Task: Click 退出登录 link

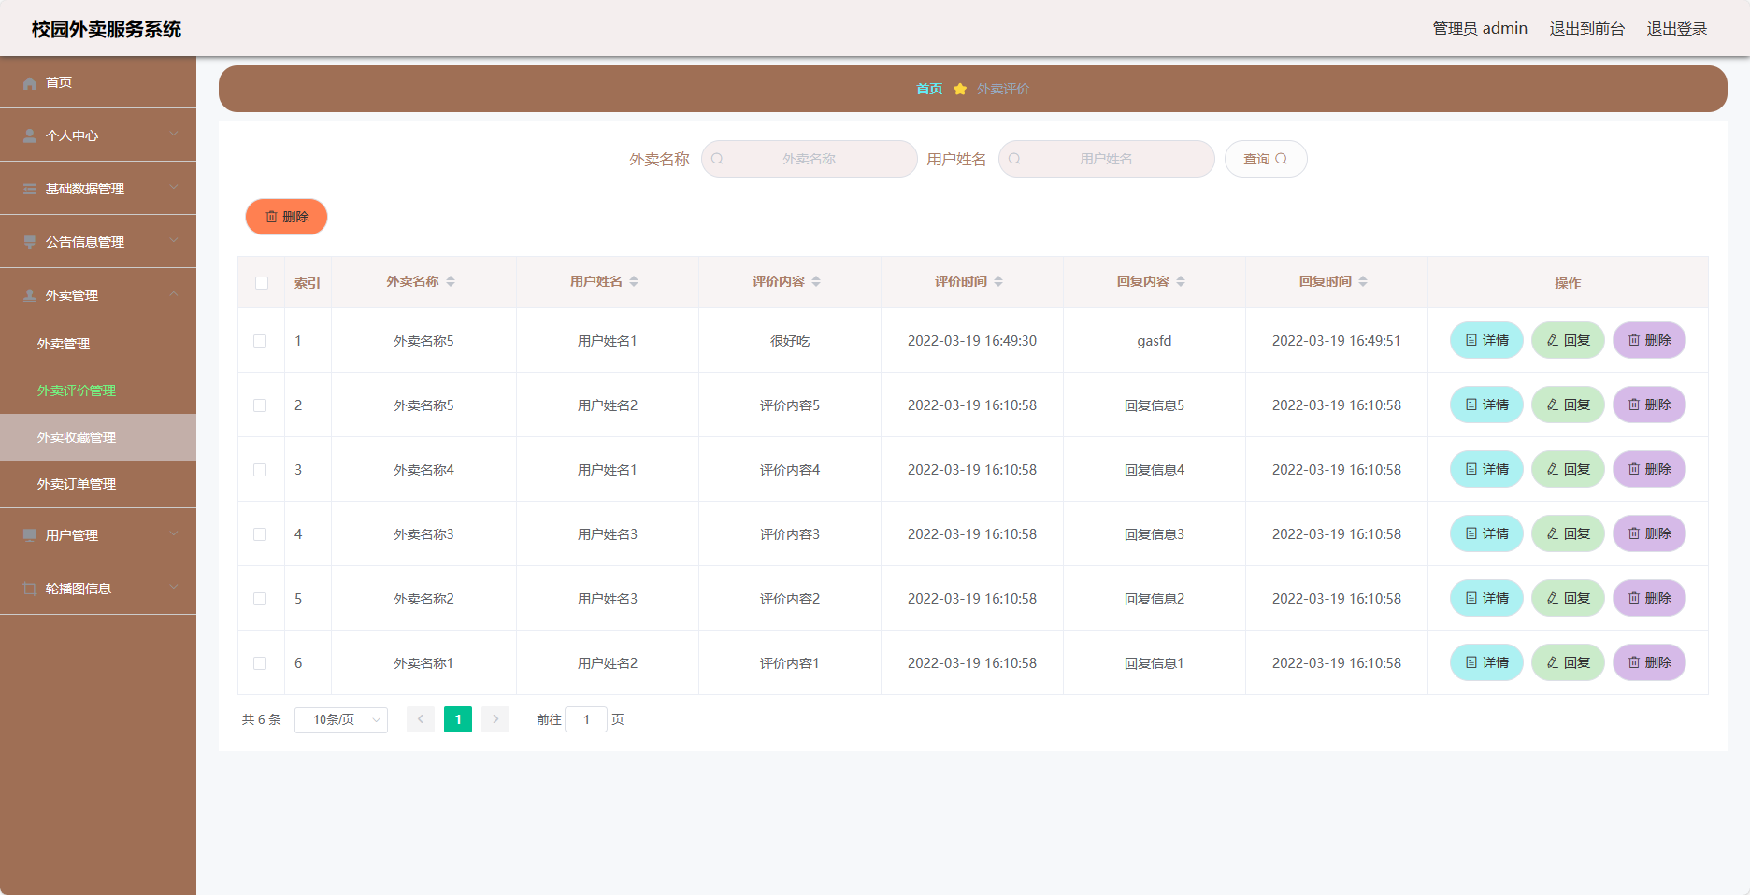Action: [1677, 28]
